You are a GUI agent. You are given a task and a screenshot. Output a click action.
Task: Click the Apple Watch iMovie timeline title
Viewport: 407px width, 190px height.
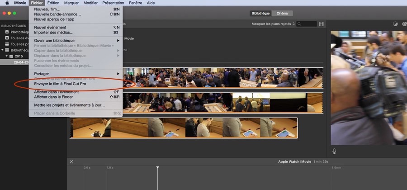tap(294, 161)
